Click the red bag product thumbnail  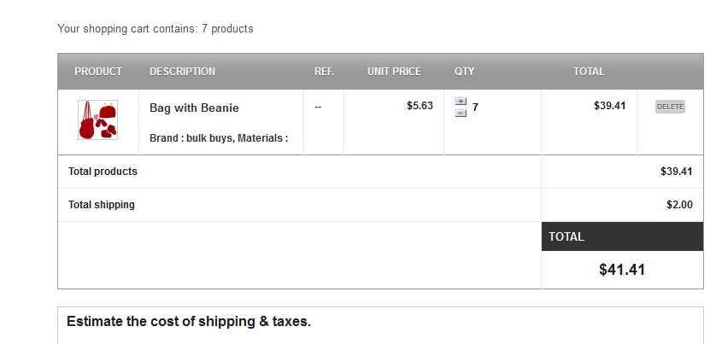[97, 120]
